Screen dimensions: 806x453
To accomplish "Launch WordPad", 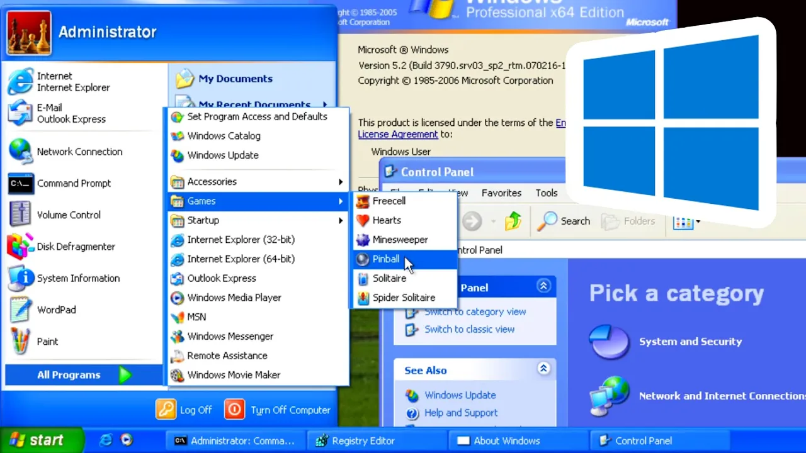I will click(x=84, y=310).
